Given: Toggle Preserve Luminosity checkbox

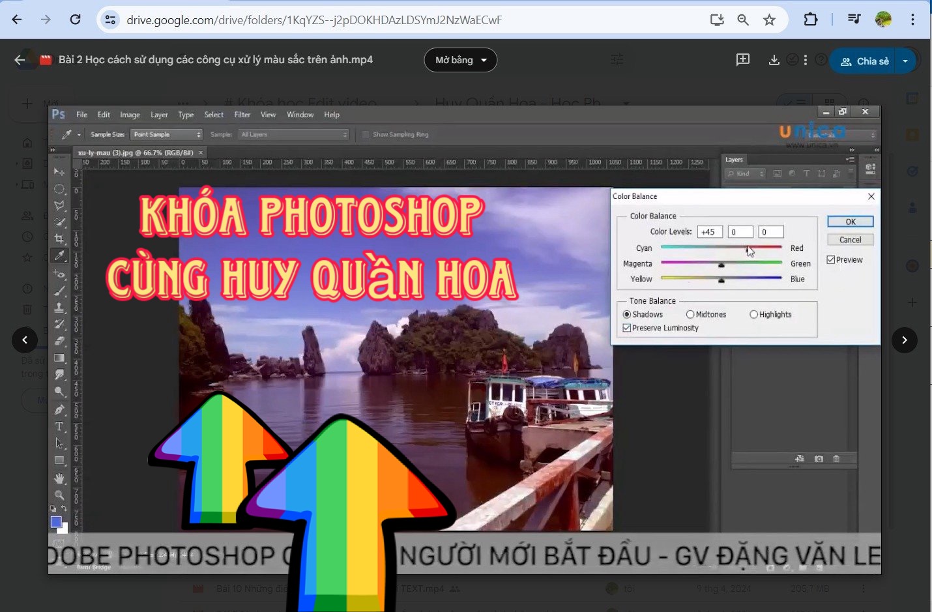Looking at the screenshot, I should (x=627, y=328).
